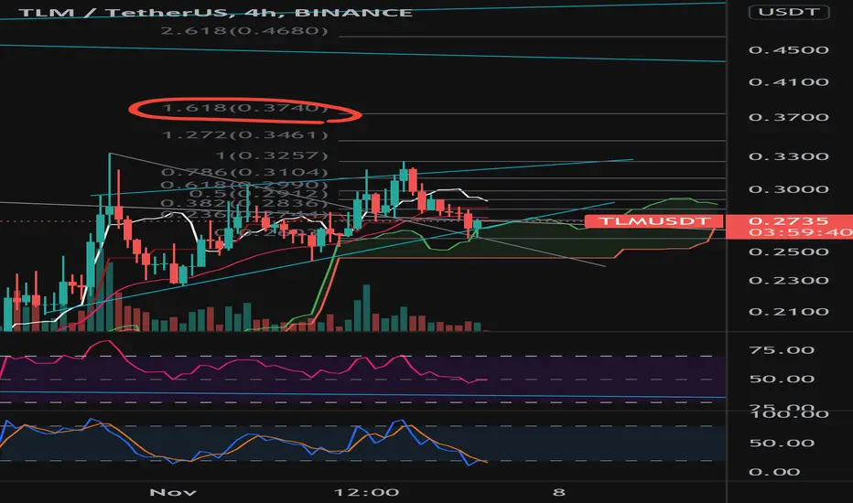This screenshot has width=853, height=503.
Task: Select the 1(0.3257) Fibonacci level label
Action: pos(272,155)
